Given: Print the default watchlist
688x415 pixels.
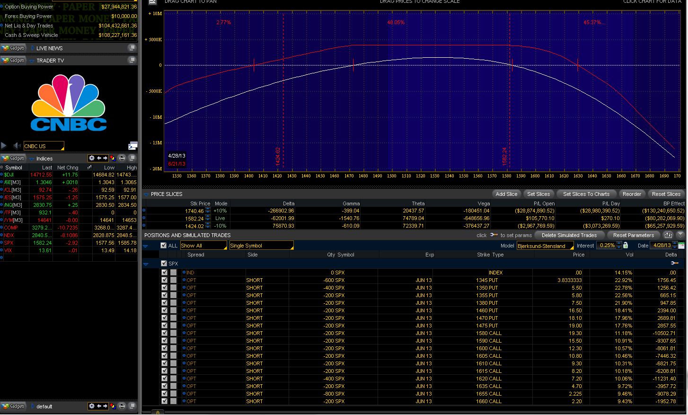Looking at the screenshot, I should 122,406.
